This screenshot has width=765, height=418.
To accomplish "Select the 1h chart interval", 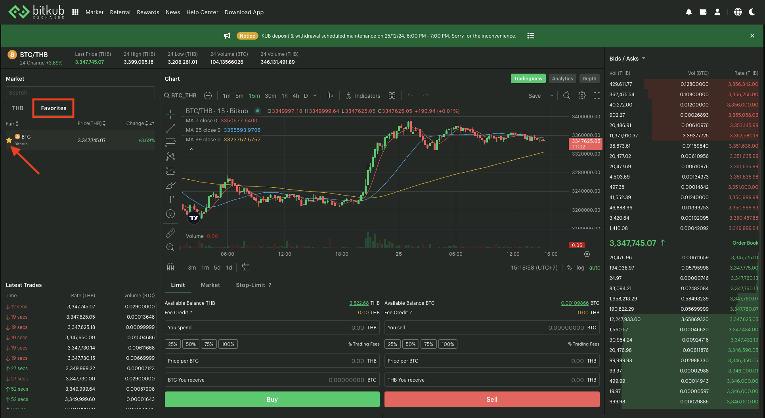I will (285, 96).
